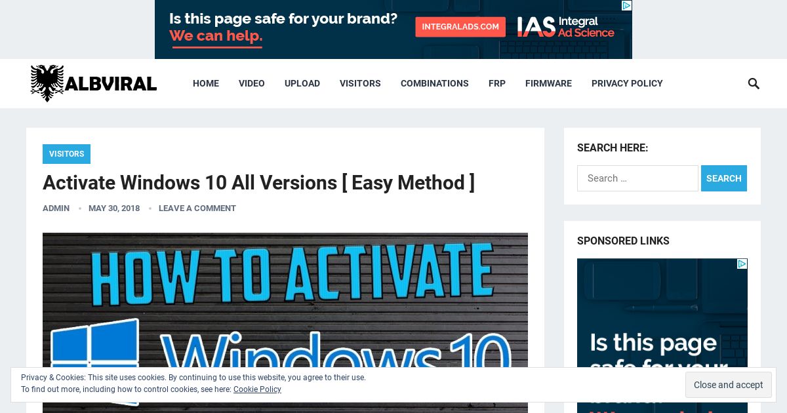Click the Integral Ad Science top banner
Image resolution: width=787 pixels, height=413 pixels.
(x=393, y=29)
